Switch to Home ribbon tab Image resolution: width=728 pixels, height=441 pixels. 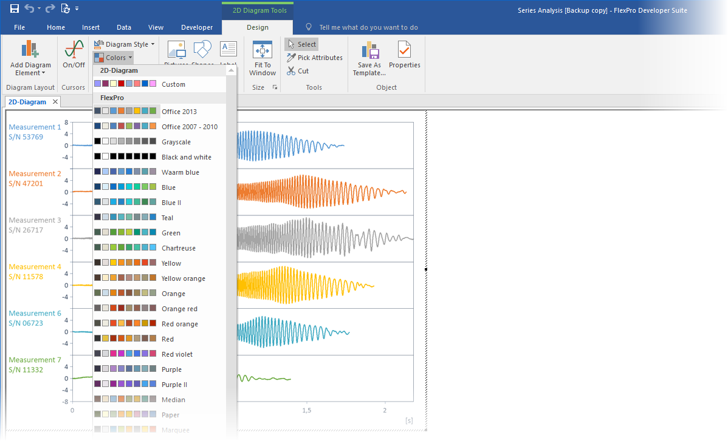click(x=56, y=27)
